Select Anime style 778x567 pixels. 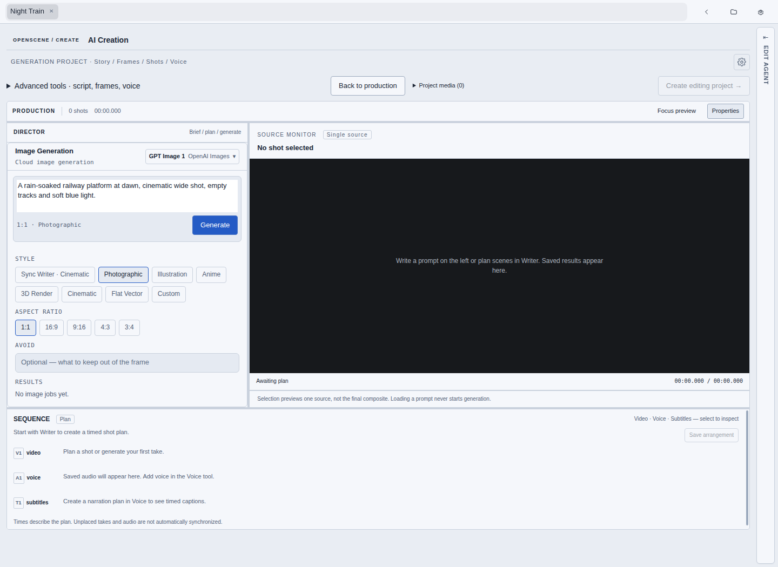pyautogui.click(x=211, y=275)
